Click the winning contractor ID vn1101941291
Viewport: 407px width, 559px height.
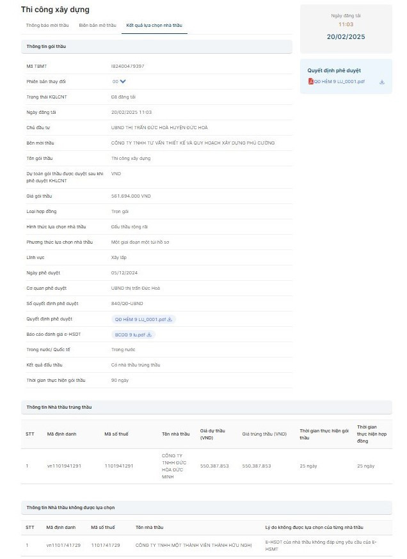(x=64, y=466)
